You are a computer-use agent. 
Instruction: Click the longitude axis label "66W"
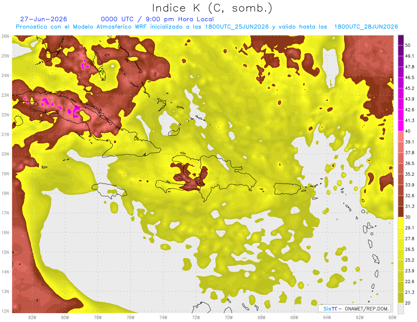click(294, 317)
